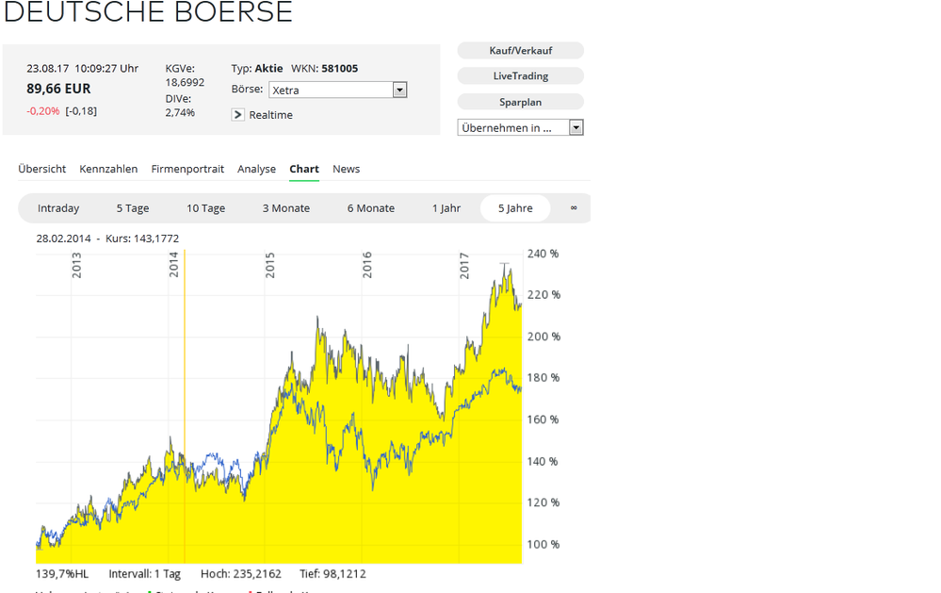
Task: Enable the 10 Tage chart period
Action: coord(205,207)
